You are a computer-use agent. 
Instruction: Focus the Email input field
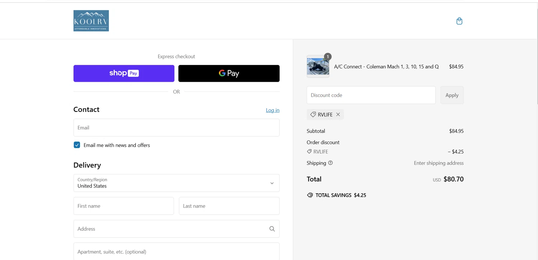(176, 128)
